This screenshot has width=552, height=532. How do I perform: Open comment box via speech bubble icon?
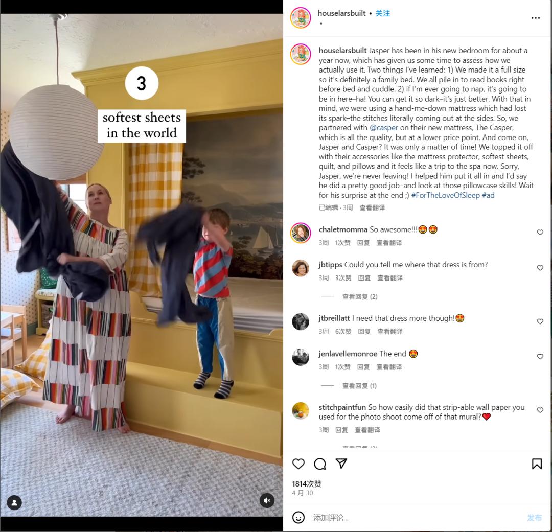[319, 464]
